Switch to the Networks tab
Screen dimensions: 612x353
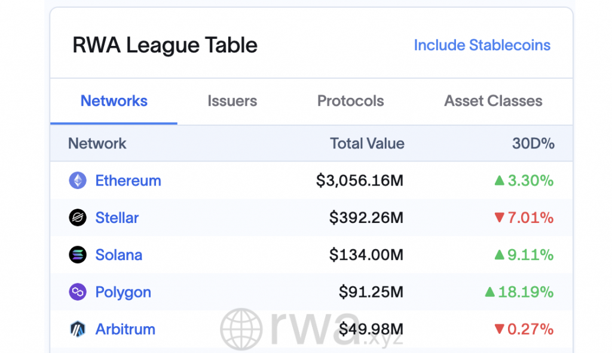pos(114,101)
